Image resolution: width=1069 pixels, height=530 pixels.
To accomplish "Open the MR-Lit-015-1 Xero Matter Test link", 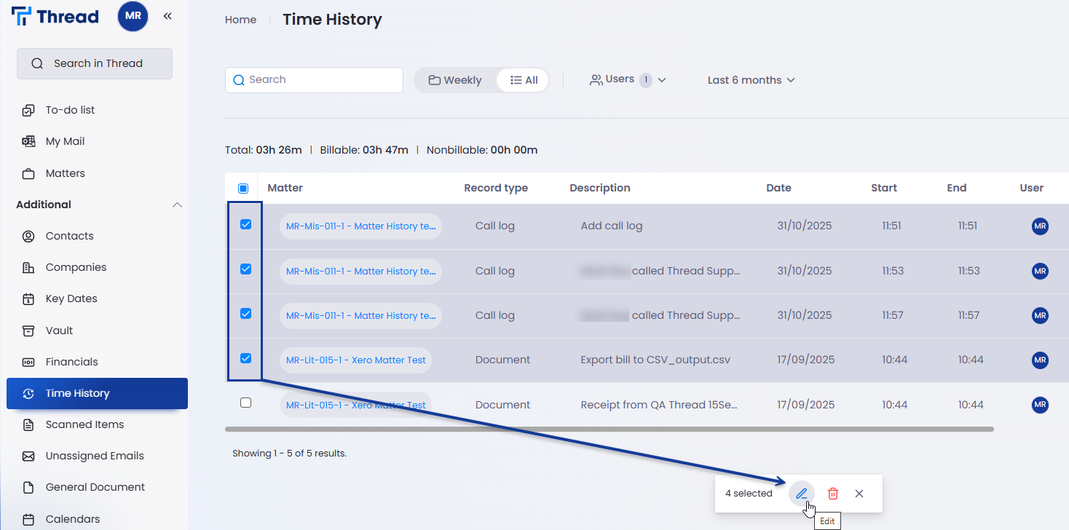I will pos(355,360).
